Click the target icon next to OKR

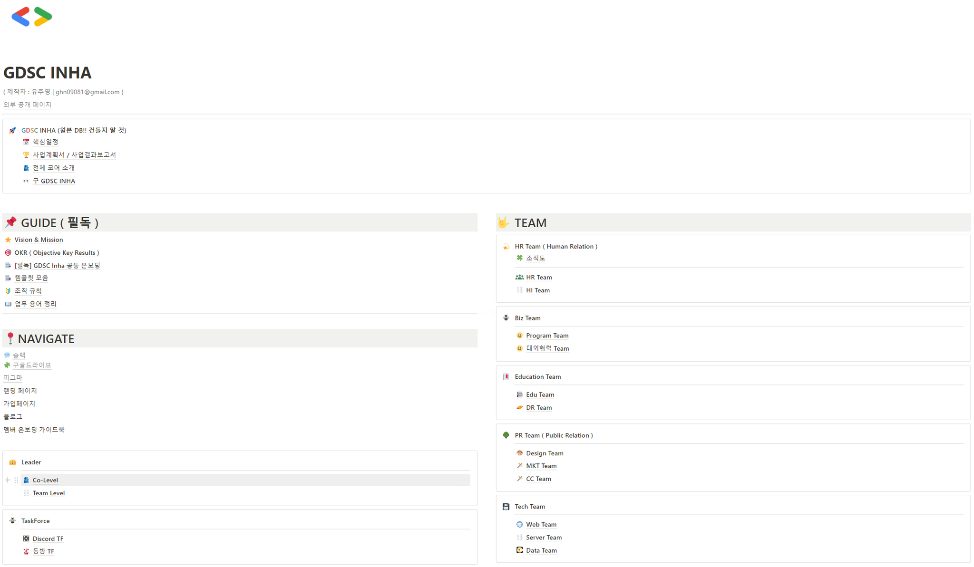[8, 253]
